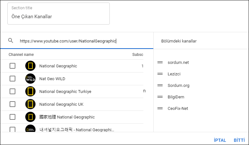Viewport: 249px width, 145px height.
Task: Select the Sordum.org channel entry
Action: tap(179, 86)
